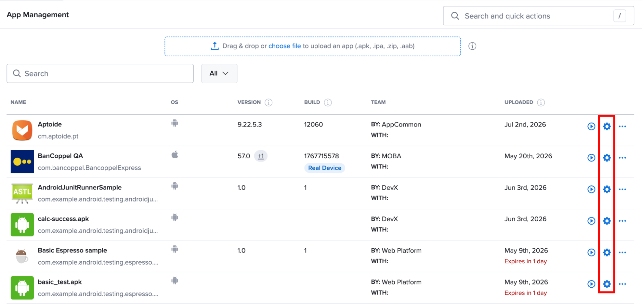Screen dimensions: 642x304
Task: Click the Version column info icon
Action: point(268,103)
